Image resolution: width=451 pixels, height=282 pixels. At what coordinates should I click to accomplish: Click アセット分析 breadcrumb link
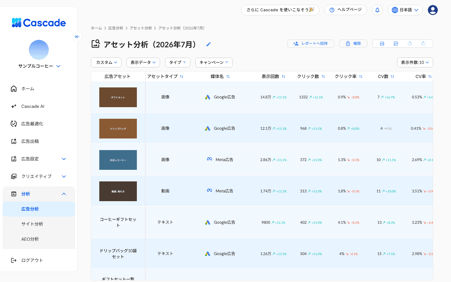tap(141, 28)
